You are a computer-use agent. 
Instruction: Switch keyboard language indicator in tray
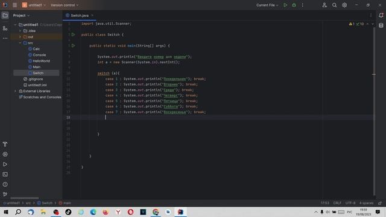click(x=350, y=212)
